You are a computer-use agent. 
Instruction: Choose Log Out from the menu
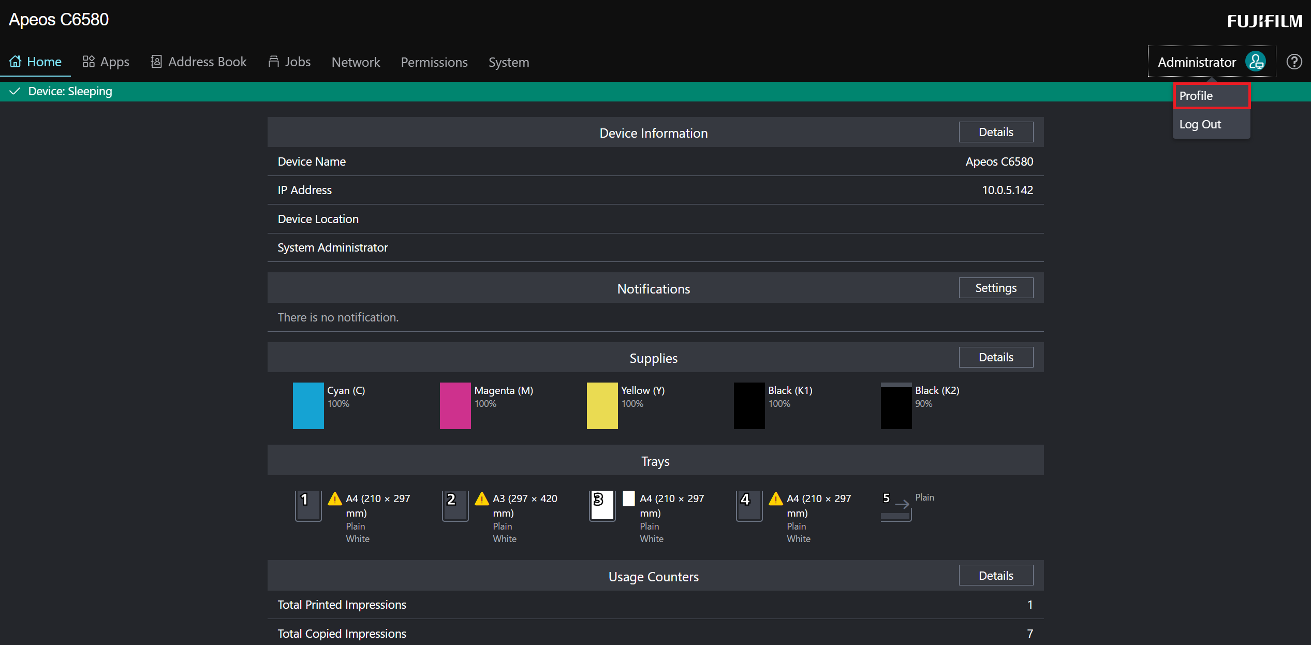pos(1200,124)
